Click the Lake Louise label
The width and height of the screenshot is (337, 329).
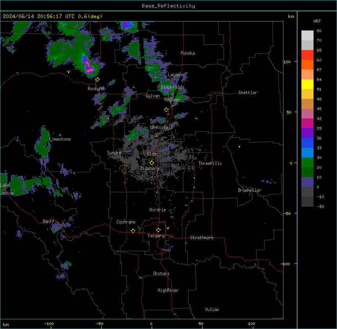pyautogui.click(x=6, y=189)
